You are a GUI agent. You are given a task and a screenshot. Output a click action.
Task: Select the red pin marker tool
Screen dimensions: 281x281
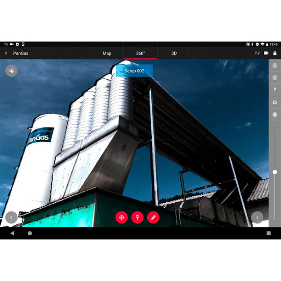[x=137, y=218]
